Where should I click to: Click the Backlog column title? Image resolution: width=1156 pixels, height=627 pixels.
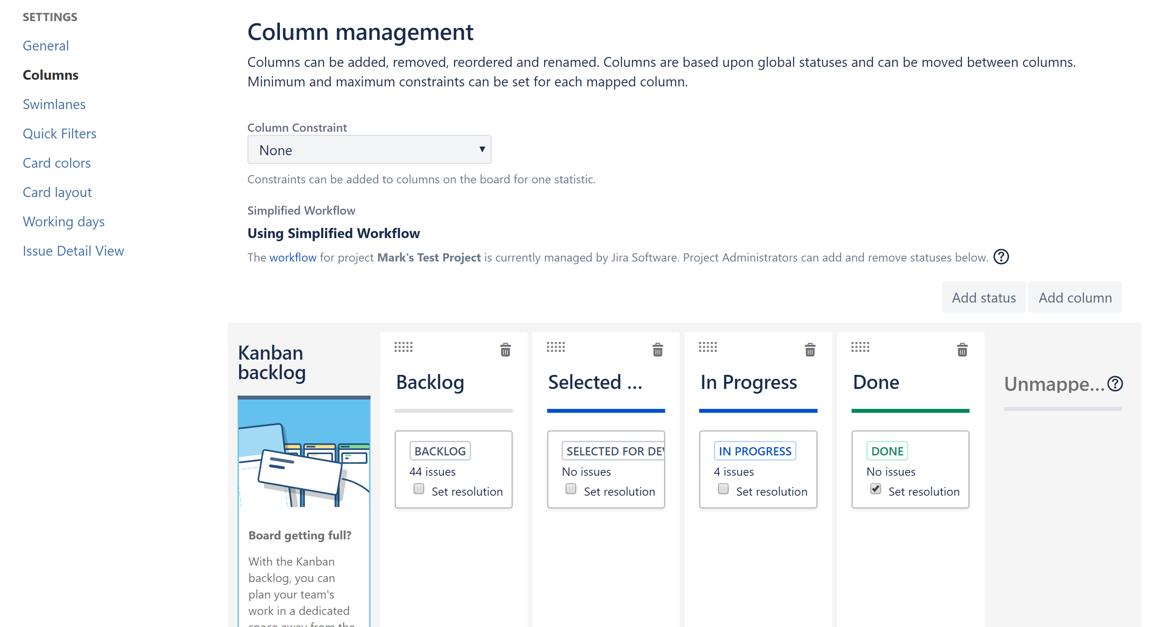pos(430,383)
